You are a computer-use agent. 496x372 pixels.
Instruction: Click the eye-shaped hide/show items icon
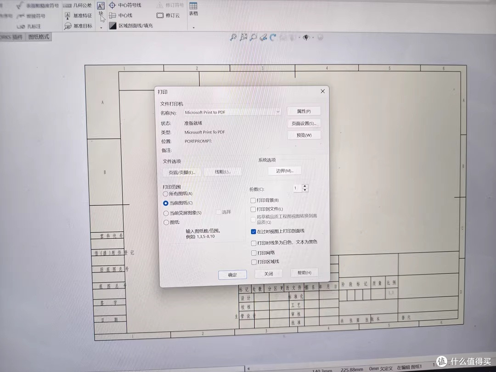point(306,38)
